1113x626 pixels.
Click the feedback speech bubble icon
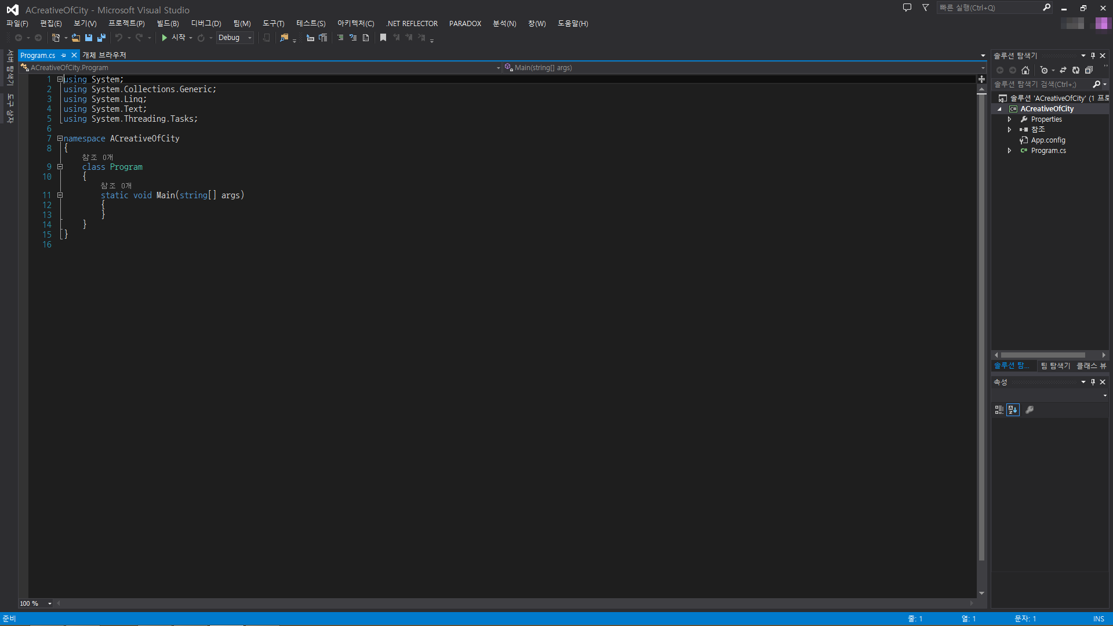[907, 8]
